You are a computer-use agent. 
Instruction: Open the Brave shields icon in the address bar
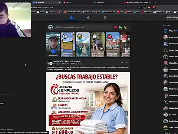coord(149,7)
